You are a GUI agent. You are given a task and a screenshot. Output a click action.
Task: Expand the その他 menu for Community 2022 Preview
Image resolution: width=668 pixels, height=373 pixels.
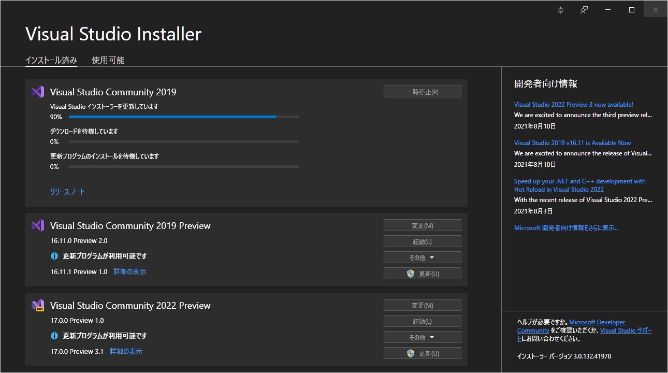click(x=422, y=337)
